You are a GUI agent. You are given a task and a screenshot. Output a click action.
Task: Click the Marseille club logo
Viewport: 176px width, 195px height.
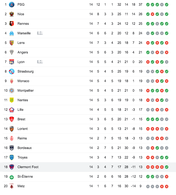click(12, 33)
